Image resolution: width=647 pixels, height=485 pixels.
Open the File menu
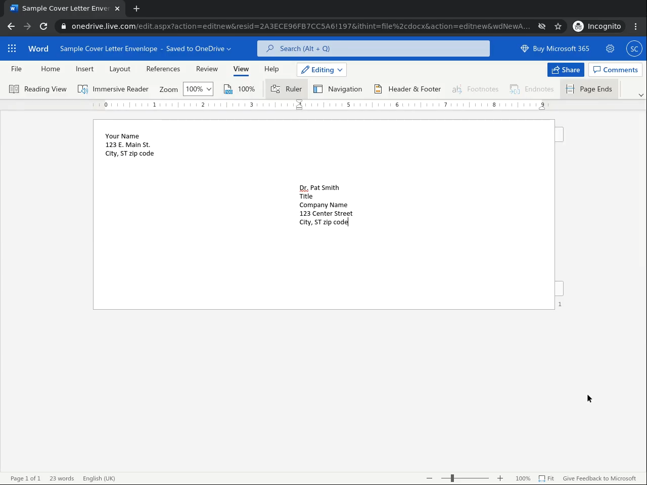(x=16, y=69)
